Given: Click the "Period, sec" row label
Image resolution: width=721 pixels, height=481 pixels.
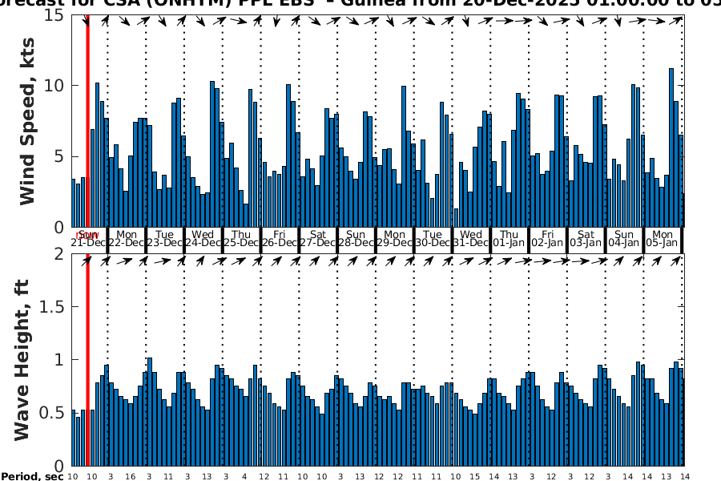Looking at the screenshot, I should (31, 476).
